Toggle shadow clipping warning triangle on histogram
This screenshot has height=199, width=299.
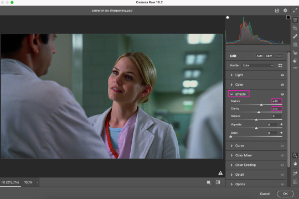(x=228, y=17)
